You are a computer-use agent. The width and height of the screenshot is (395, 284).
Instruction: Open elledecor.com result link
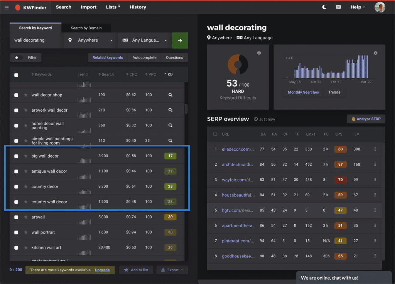pos(238,149)
